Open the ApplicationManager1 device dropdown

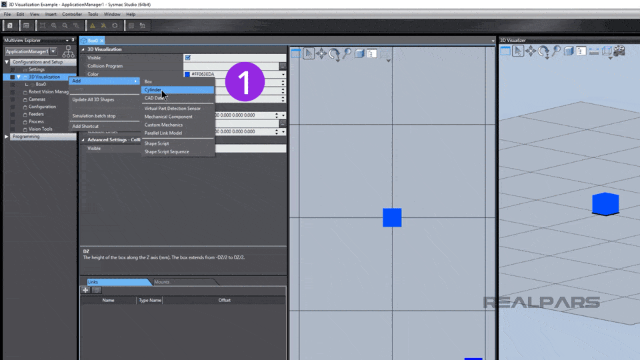coord(53,51)
